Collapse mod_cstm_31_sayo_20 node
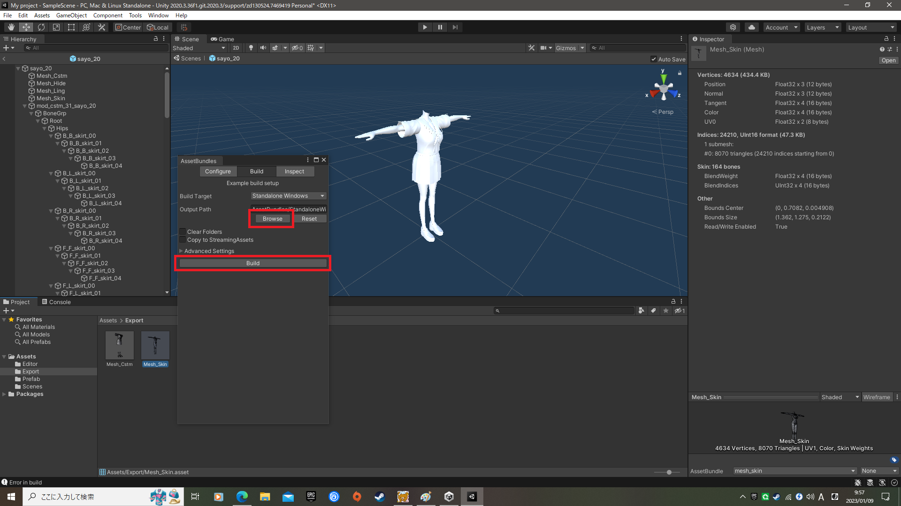 (25, 106)
